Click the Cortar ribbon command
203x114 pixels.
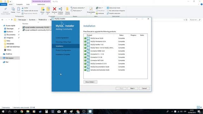25,8
